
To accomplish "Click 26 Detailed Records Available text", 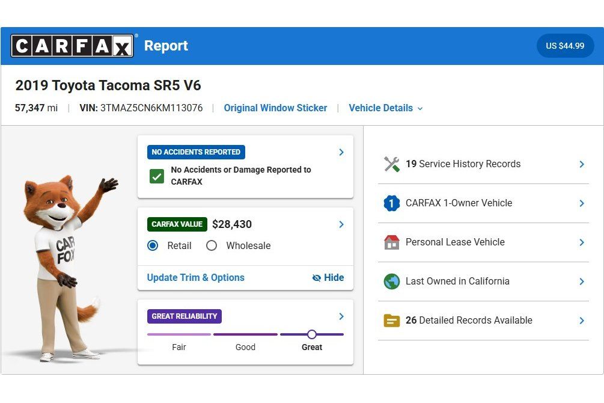I will pos(469,321).
